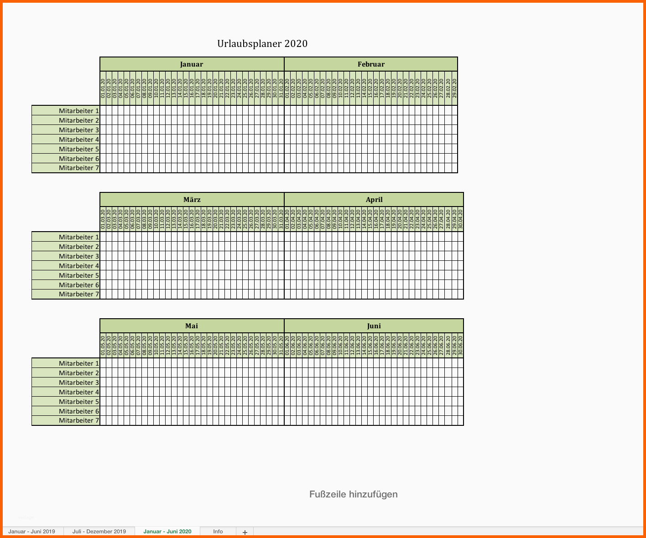Click Mitarbeiter 2 label in the Mai block
646x538 pixels.
click(66, 373)
